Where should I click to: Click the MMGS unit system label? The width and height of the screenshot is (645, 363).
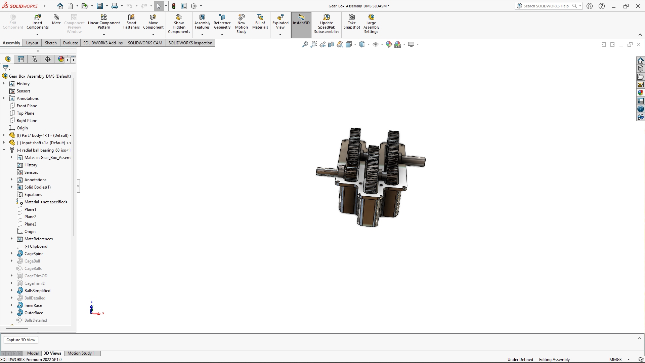(x=615, y=360)
